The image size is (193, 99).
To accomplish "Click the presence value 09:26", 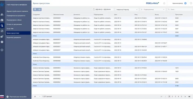I will tap(177, 32).
